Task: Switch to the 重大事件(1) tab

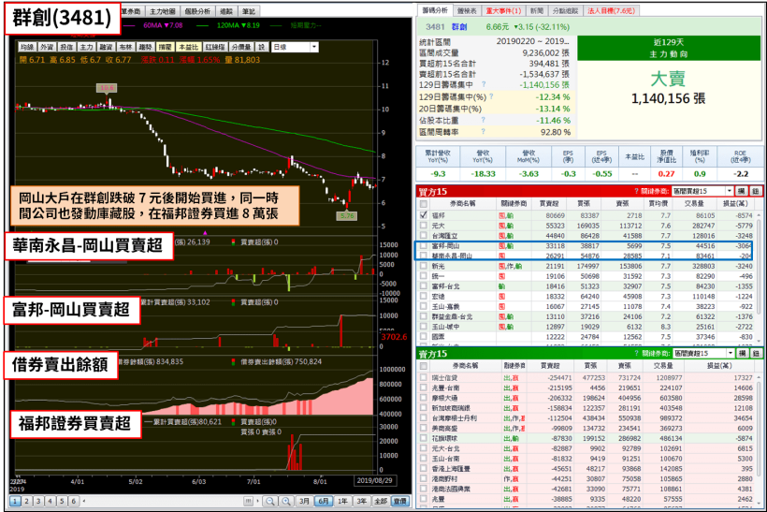Action: [x=503, y=10]
